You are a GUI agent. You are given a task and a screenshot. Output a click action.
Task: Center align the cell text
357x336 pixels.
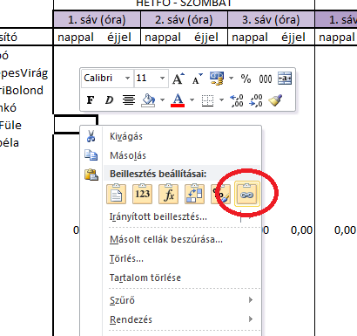129,100
